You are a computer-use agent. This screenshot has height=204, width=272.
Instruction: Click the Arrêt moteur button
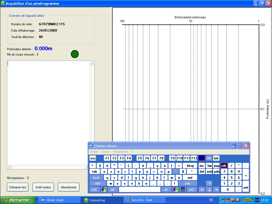tap(43, 187)
